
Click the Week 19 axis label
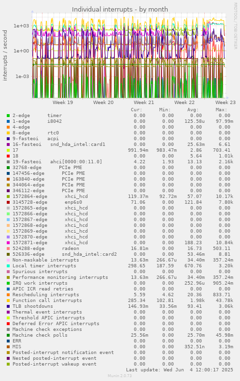coord(63,102)
